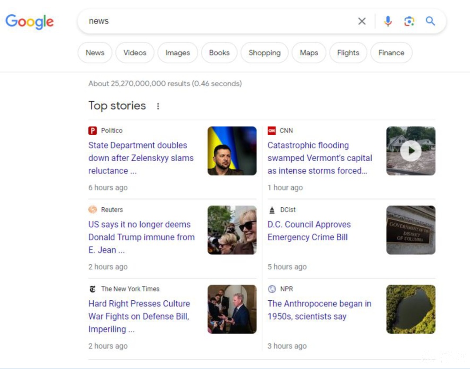This screenshot has width=470, height=369.
Task: Select the Videos filter tab
Action: pyautogui.click(x=135, y=53)
